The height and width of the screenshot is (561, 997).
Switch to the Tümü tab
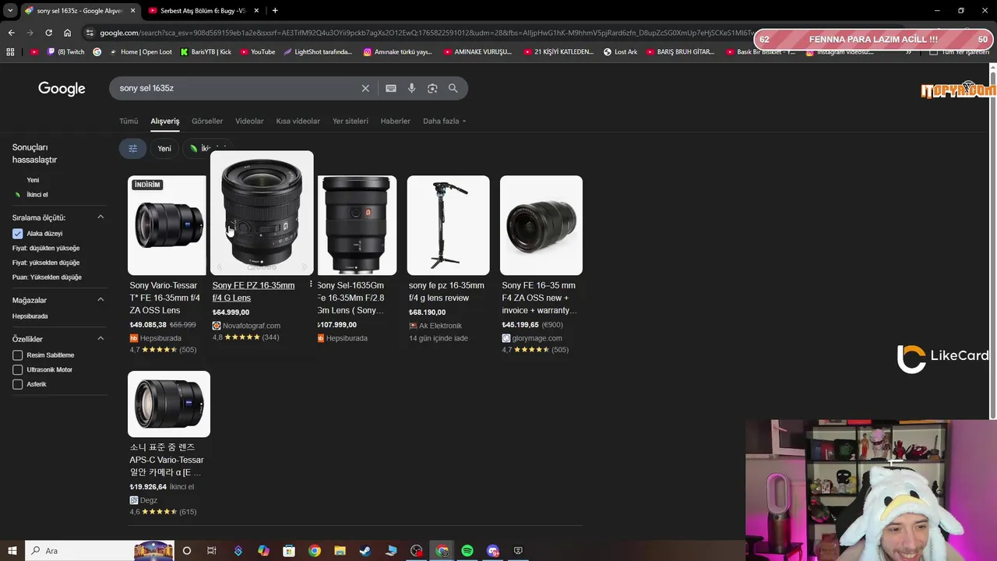pyautogui.click(x=129, y=121)
